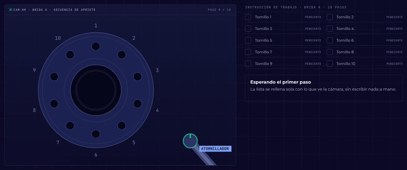The image size is (407, 170).
Task: Click PENDIENTE status for Tornillo 5
Action: [313, 40]
